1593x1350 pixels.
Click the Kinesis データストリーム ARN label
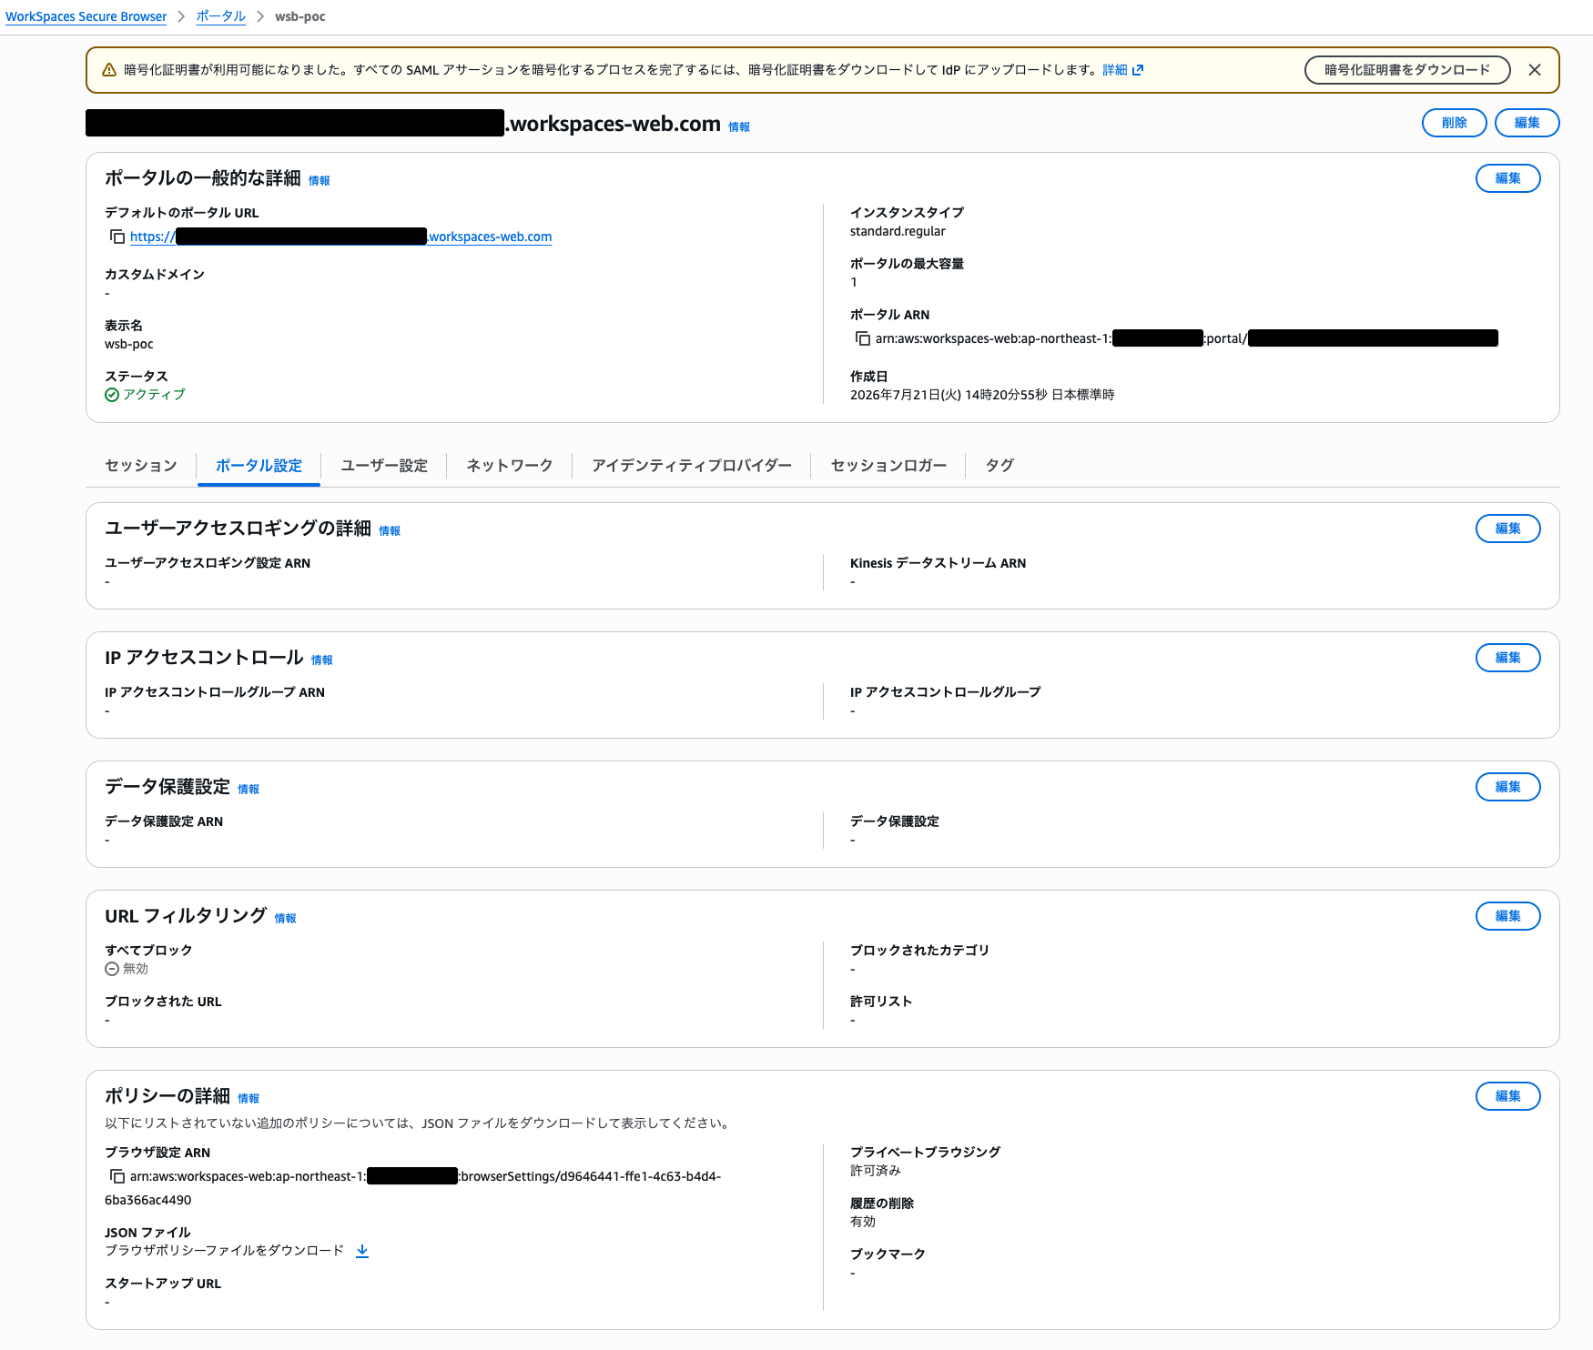[939, 563]
